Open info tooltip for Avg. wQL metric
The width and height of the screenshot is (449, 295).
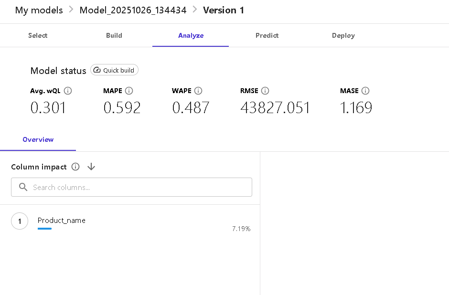tap(68, 91)
